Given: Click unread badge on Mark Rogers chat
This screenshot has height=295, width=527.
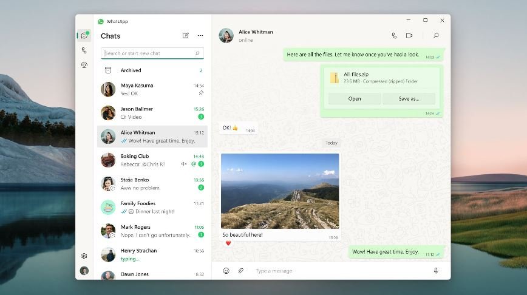Looking at the screenshot, I should click(201, 234).
